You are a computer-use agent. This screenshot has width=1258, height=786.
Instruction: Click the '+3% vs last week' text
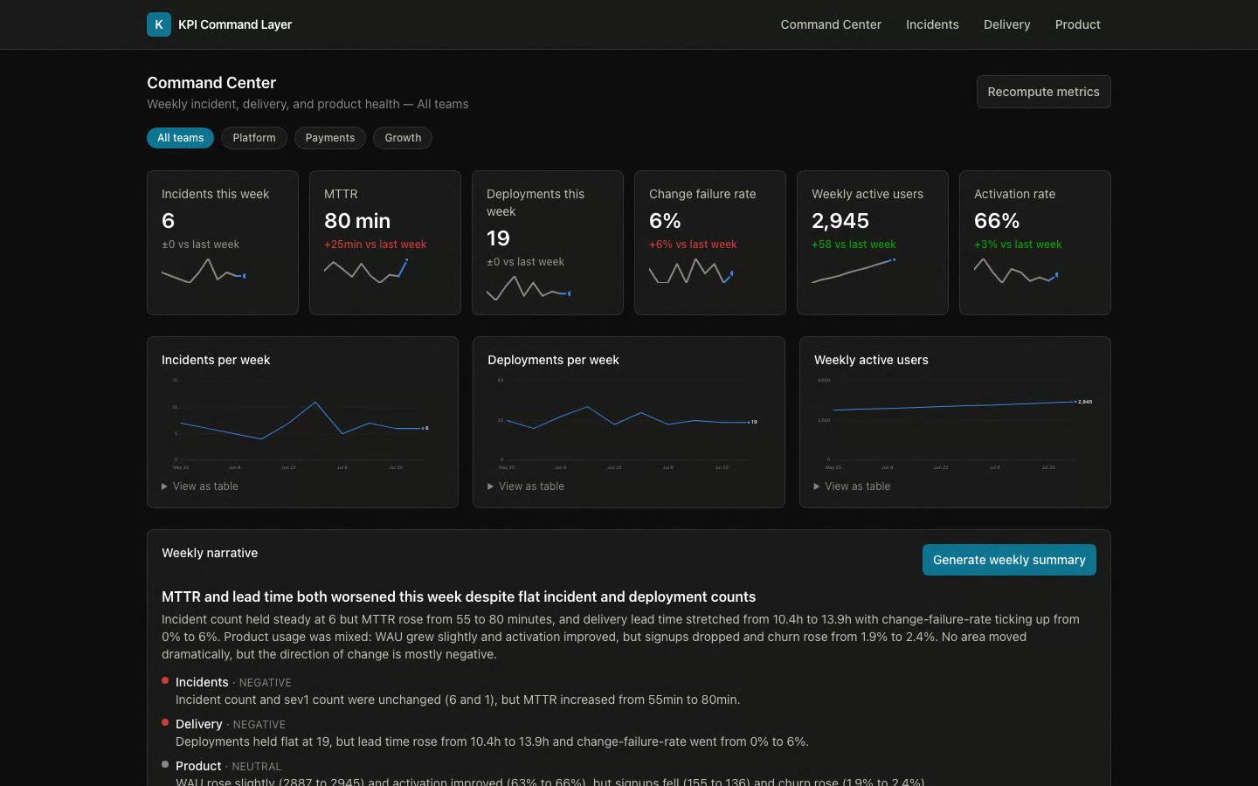click(x=1018, y=245)
